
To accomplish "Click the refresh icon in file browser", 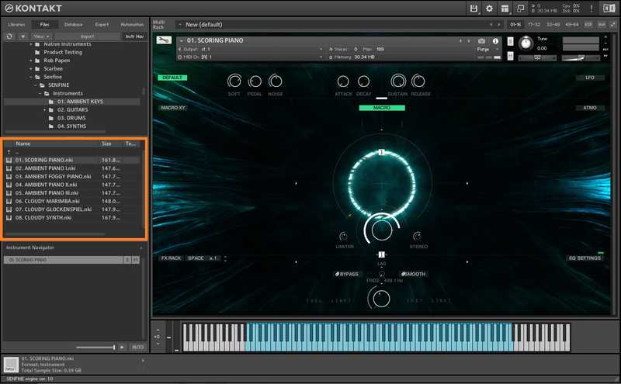I will [x=10, y=36].
